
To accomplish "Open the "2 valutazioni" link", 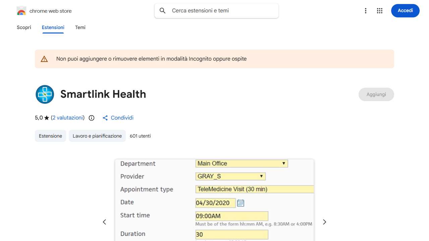I will (68, 117).
